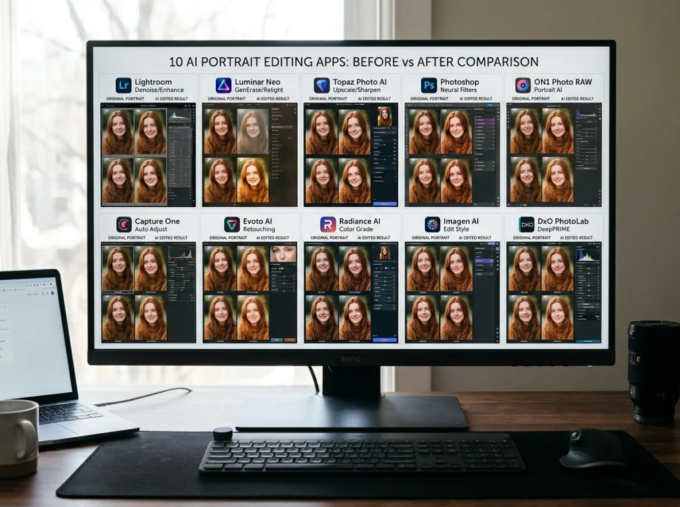This screenshot has height=507, width=680.
Task: Click the Topaz Photo AI gem icon
Action: click(x=322, y=86)
